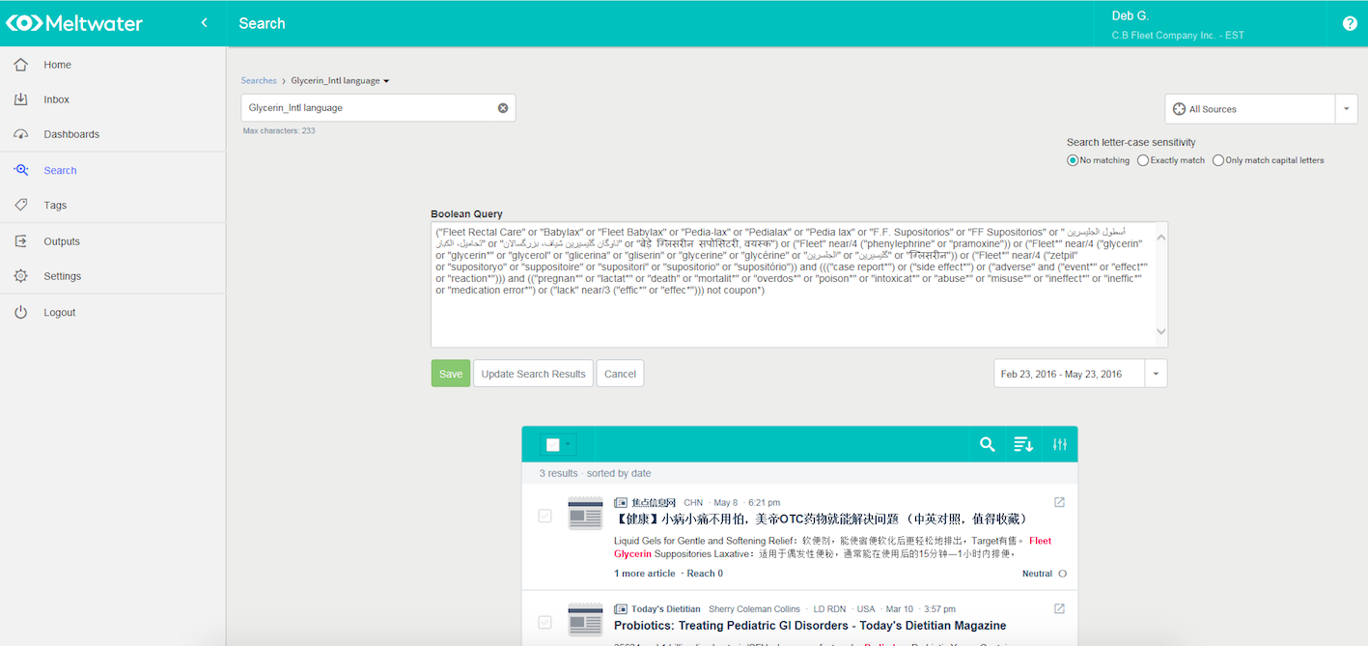Image resolution: width=1368 pixels, height=646 pixels.
Task: Click the 'Reach 0' text
Action: [x=705, y=574]
